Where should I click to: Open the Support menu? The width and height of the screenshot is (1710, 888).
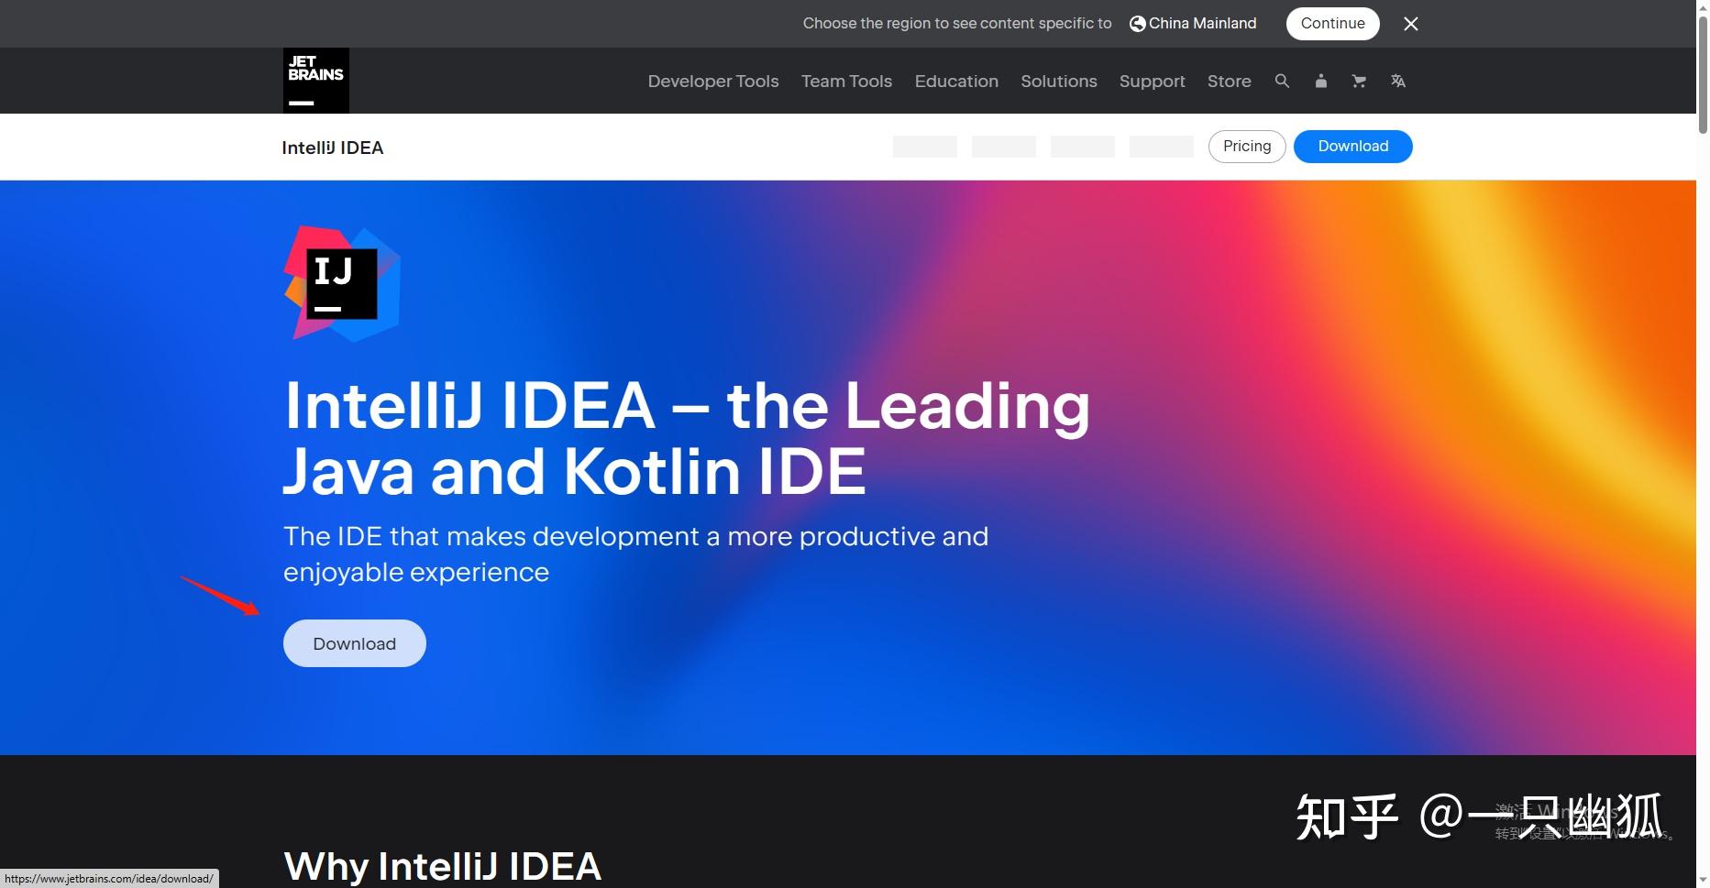tap(1152, 81)
